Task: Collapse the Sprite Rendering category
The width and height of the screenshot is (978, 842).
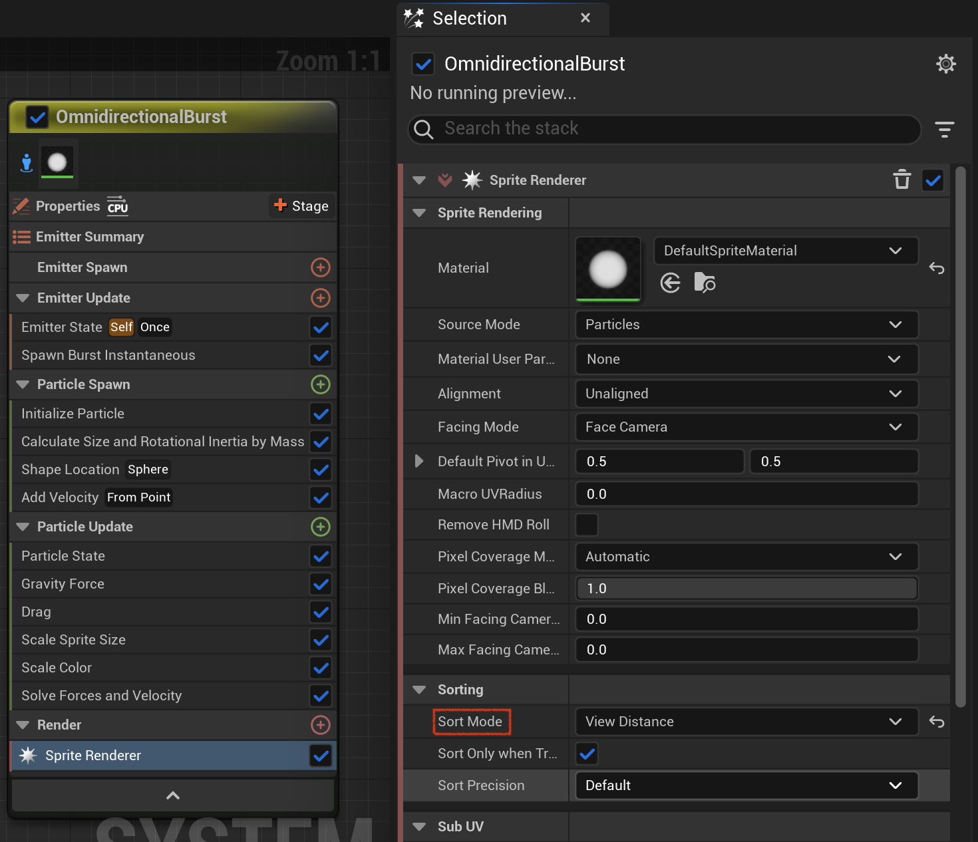Action: (419, 213)
